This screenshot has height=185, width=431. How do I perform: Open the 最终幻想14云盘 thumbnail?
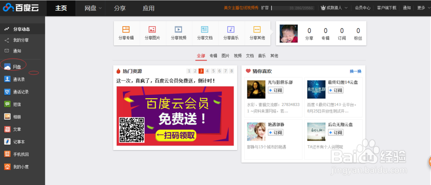316,89
